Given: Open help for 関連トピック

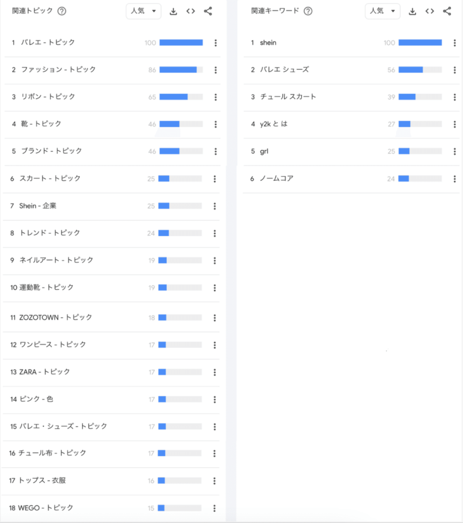Looking at the screenshot, I should (x=62, y=11).
